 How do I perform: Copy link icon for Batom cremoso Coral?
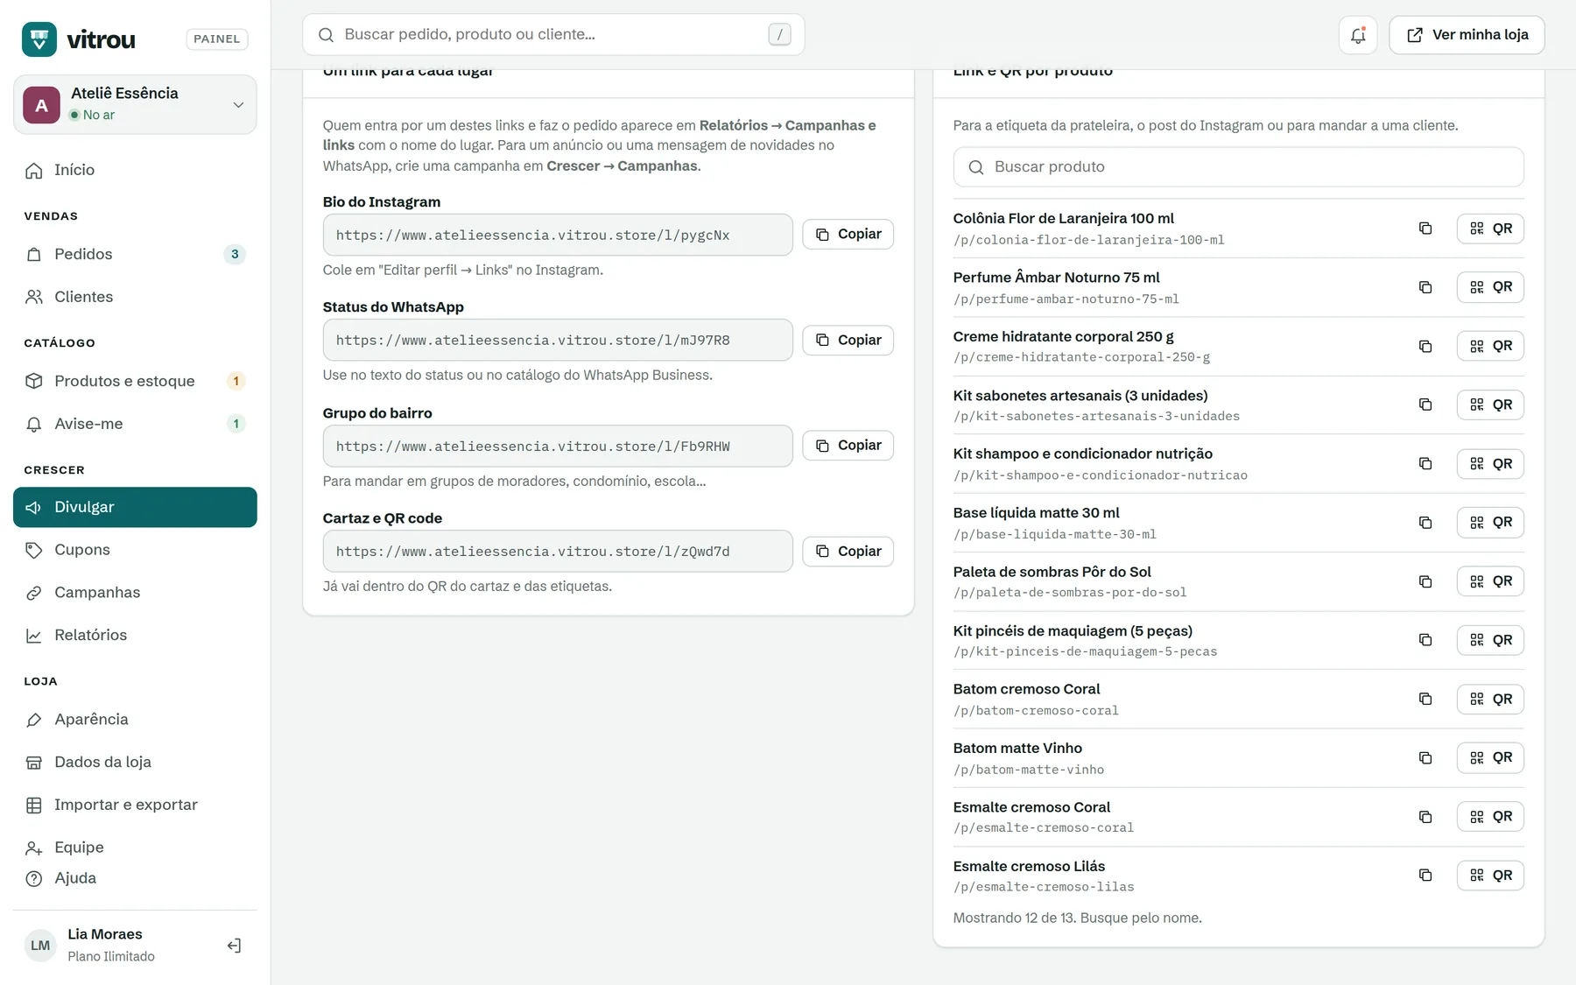(1425, 699)
